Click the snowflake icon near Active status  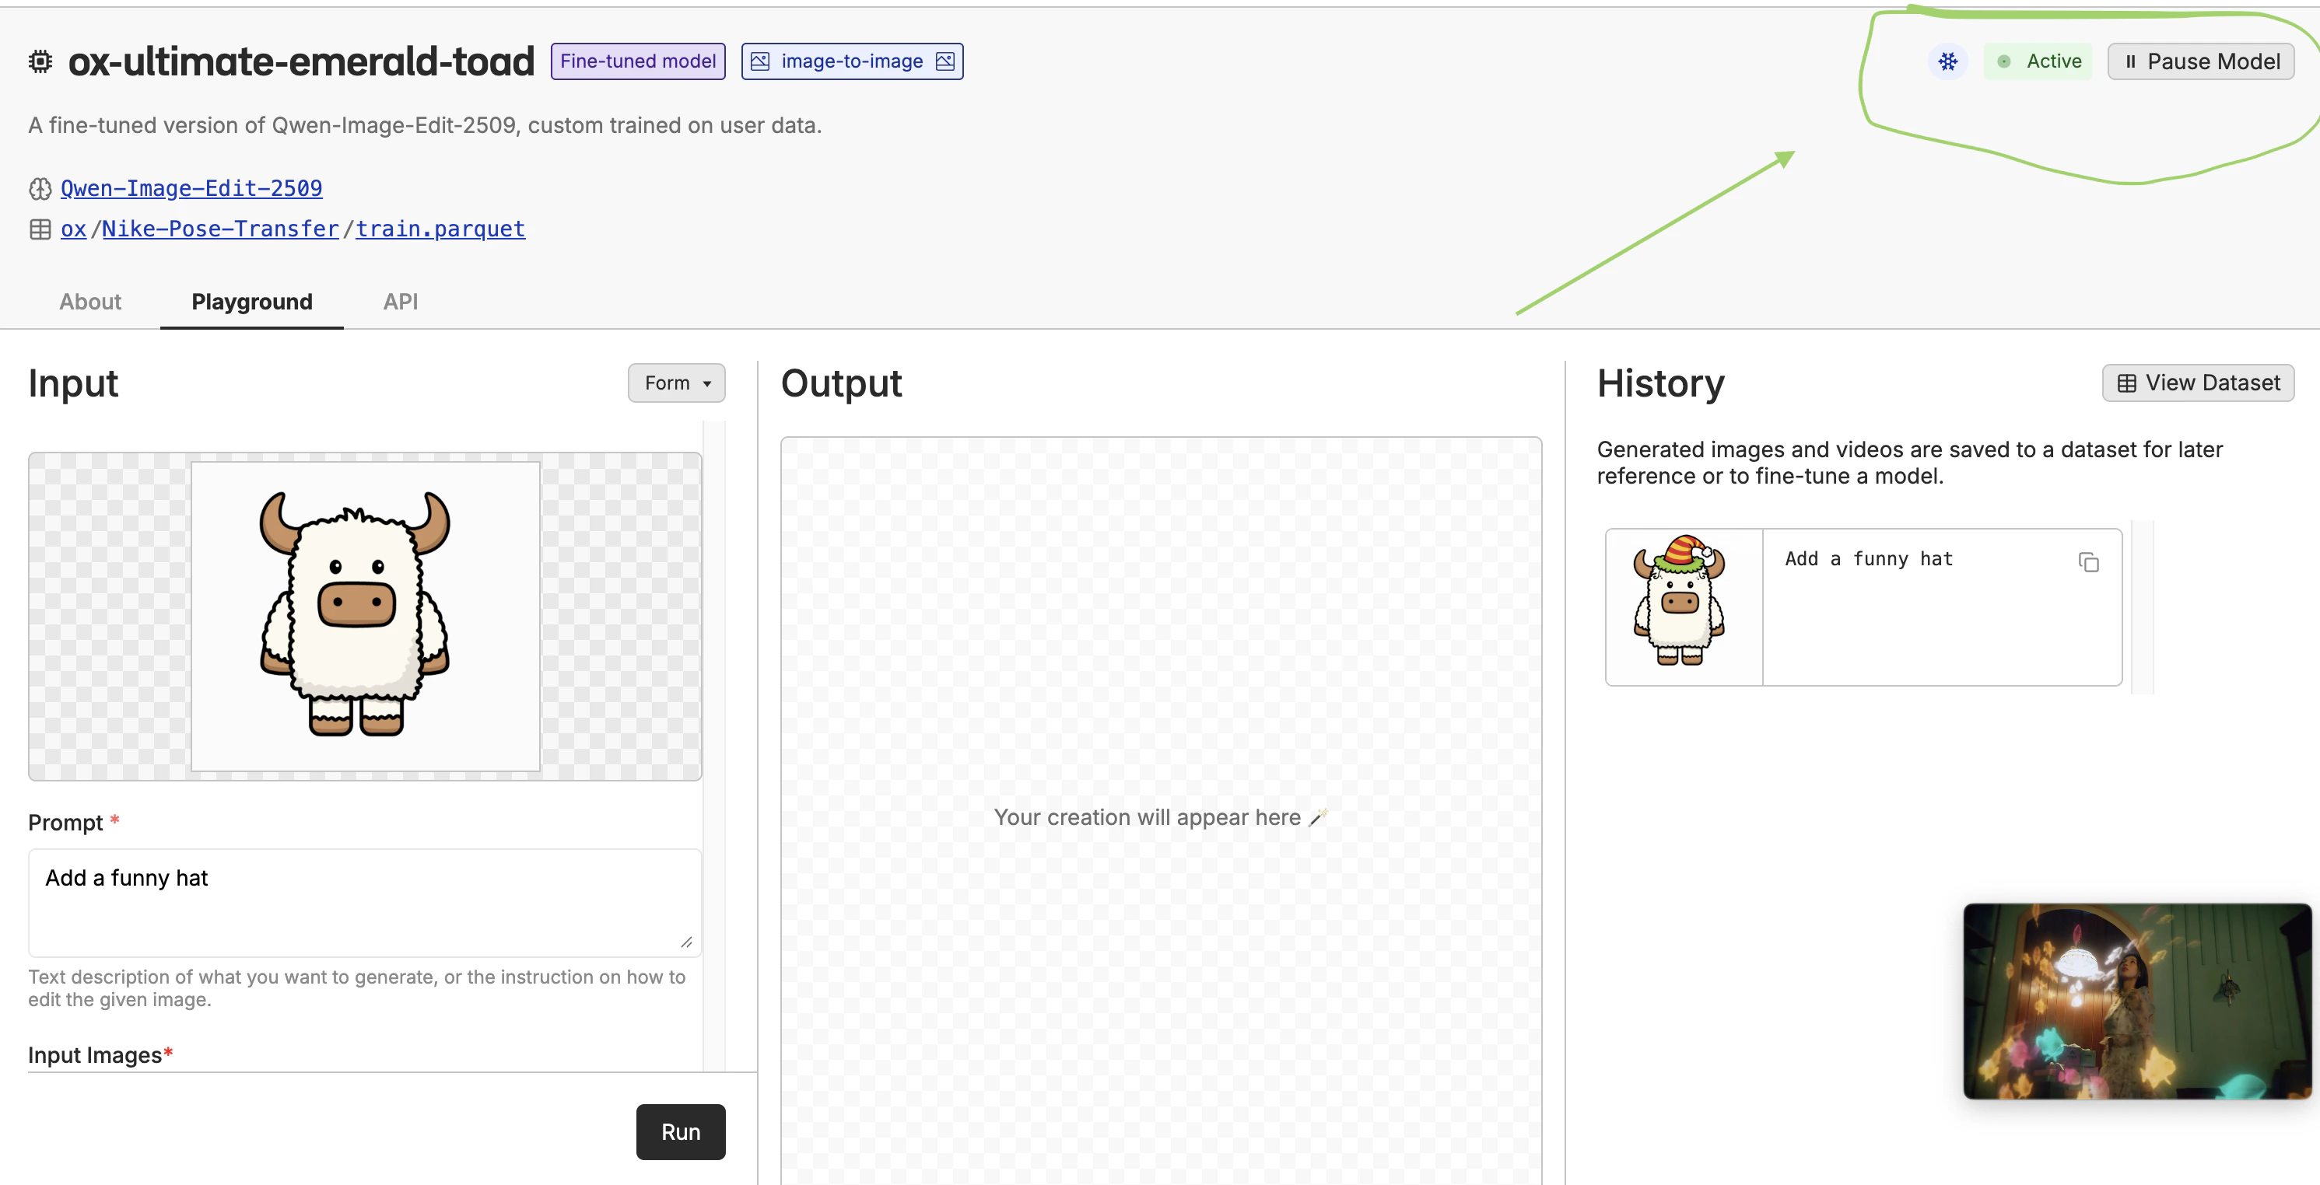pyautogui.click(x=1947, y=61)
